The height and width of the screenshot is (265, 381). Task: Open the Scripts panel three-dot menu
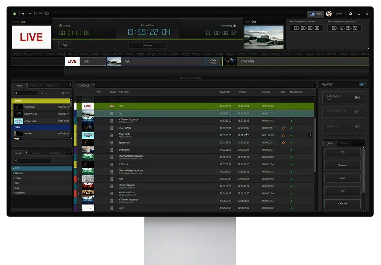tap(71, 152)
